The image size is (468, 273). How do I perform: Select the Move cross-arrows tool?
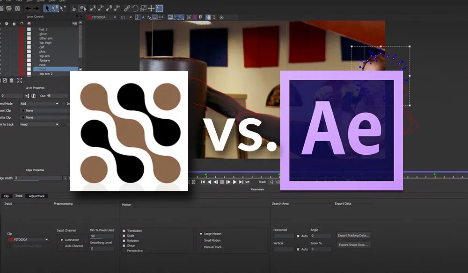click(151, 8)
